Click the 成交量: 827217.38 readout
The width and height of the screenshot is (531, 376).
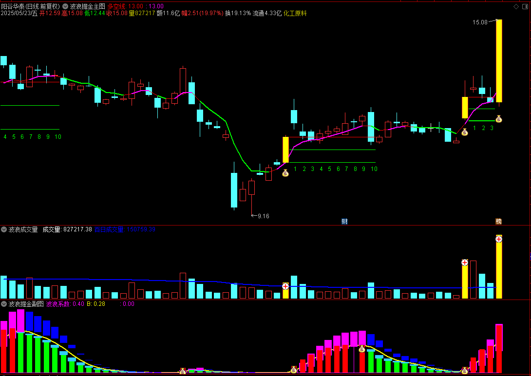click(x=67, y=229)
